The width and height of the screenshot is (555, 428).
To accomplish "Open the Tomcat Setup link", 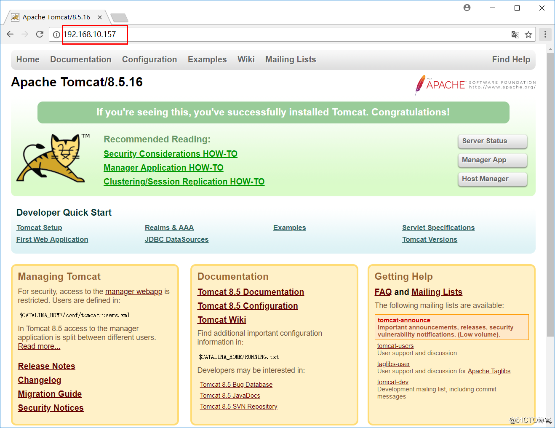I will (39, 227).
